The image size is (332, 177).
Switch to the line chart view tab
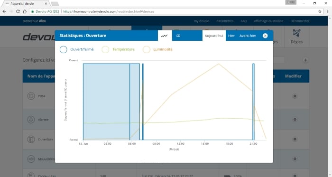(165, 36)
